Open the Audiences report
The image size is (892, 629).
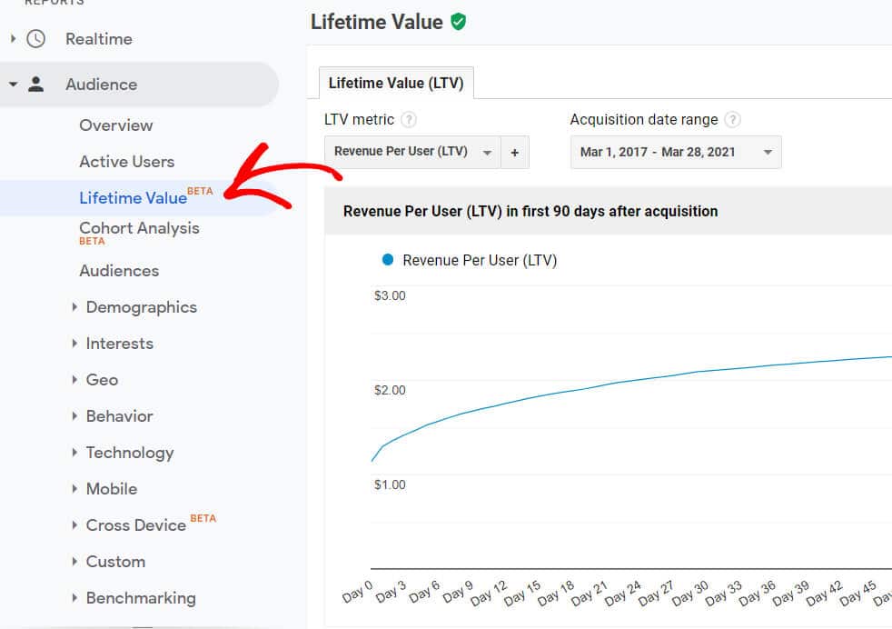pos(119,270)
